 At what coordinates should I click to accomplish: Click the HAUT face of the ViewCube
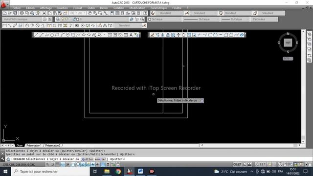pyautogui.click(x=288, y=43)
